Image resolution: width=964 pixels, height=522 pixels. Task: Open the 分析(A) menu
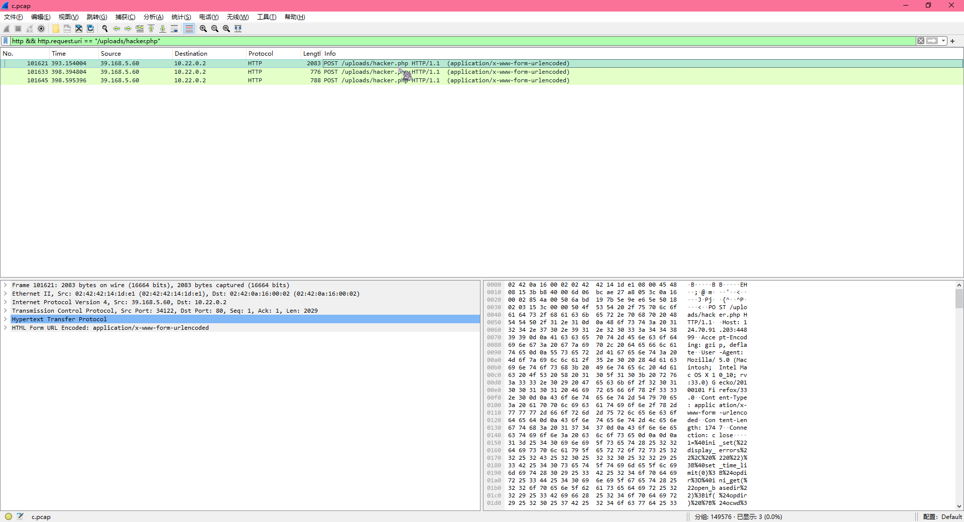coord(153,17)
